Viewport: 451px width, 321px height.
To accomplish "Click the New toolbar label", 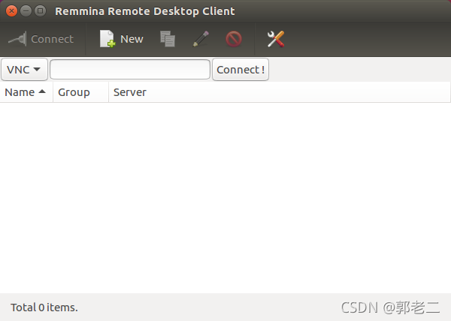I will click(132, 39).
